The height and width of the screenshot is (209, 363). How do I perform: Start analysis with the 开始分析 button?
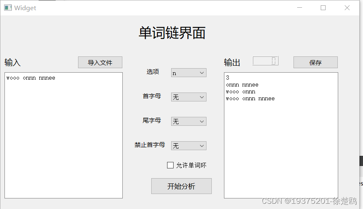(181, 186)
